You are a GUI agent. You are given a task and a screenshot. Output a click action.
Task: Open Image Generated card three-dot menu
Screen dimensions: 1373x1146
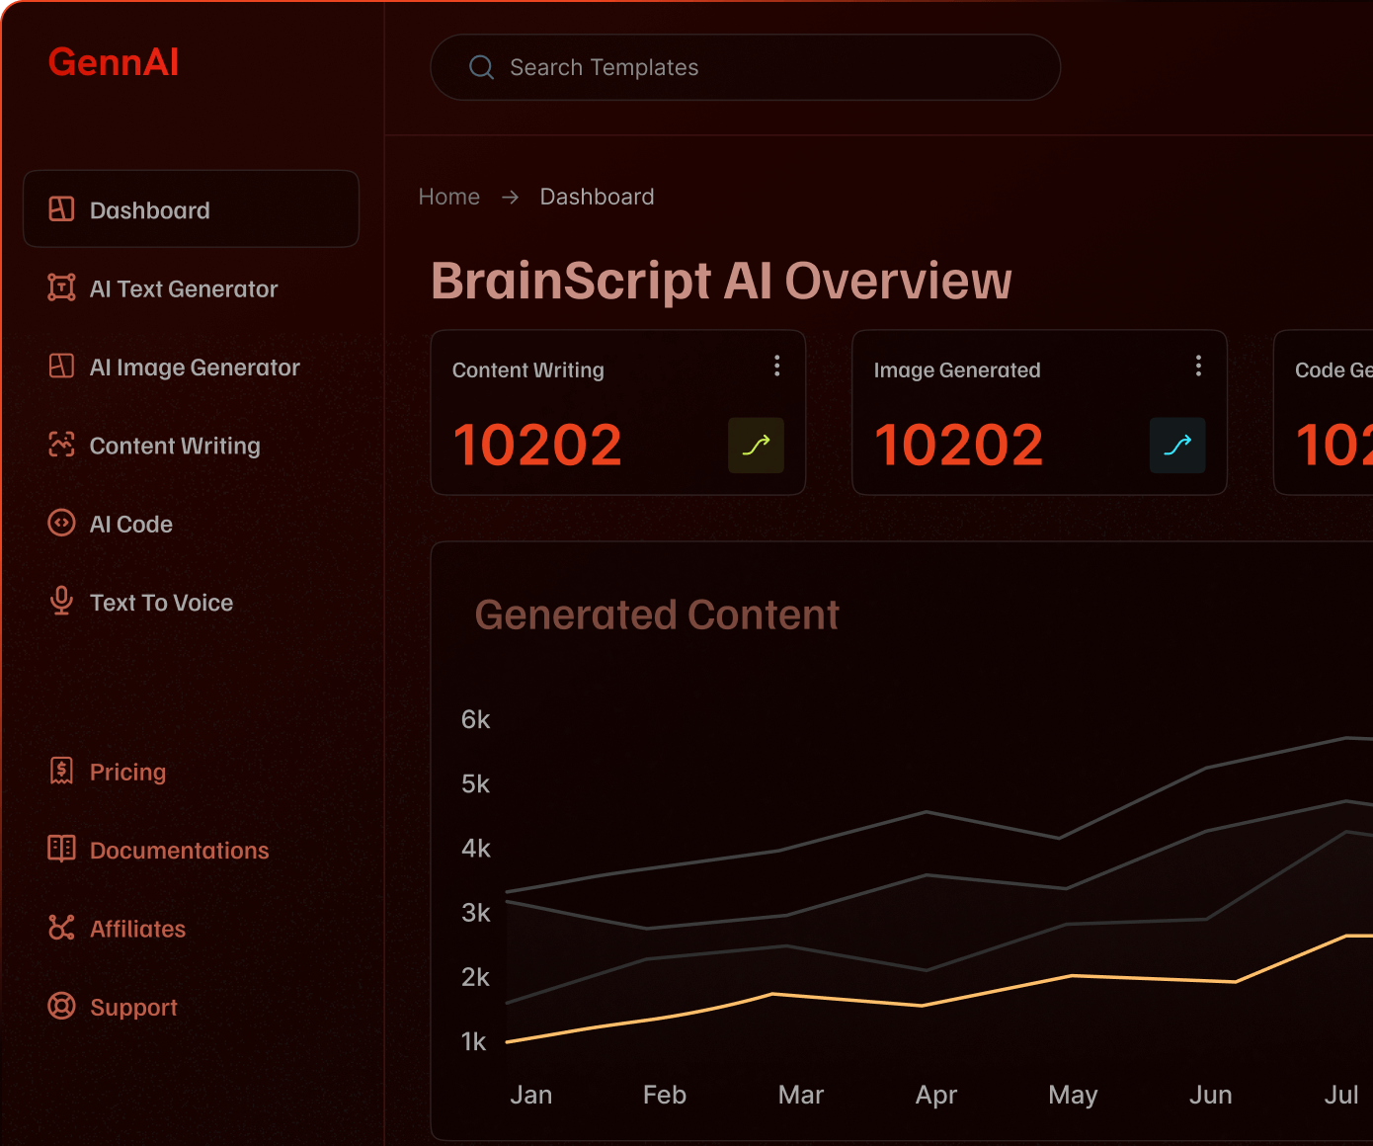(x=1198, y=367)
